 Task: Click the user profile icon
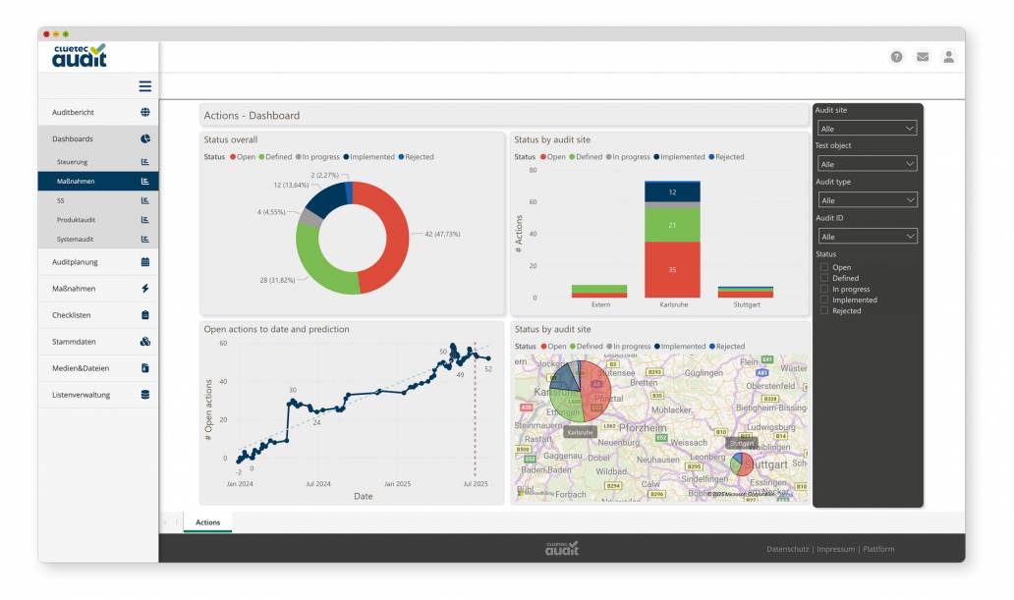[x=948, y=57]
